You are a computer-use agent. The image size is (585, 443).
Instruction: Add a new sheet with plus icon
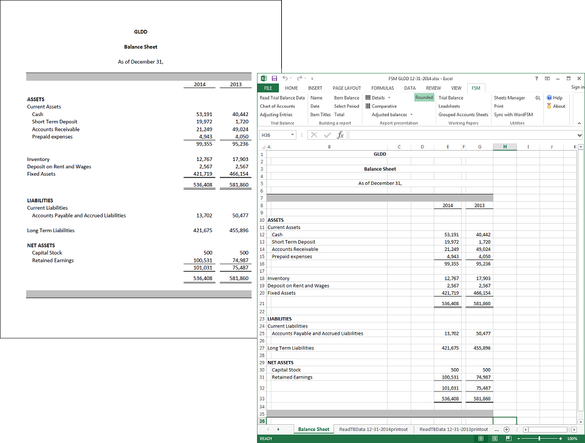coord(506,429)
